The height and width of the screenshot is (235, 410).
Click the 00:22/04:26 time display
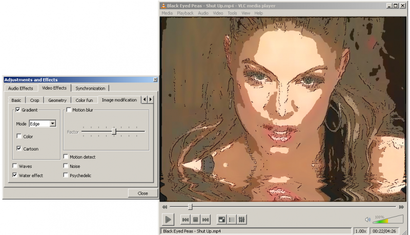coord(384,231)
